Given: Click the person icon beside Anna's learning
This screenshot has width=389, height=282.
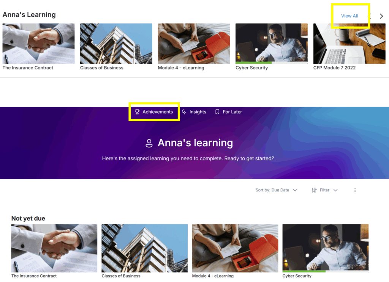Looking at the screenshot, I should click(149, 143).
